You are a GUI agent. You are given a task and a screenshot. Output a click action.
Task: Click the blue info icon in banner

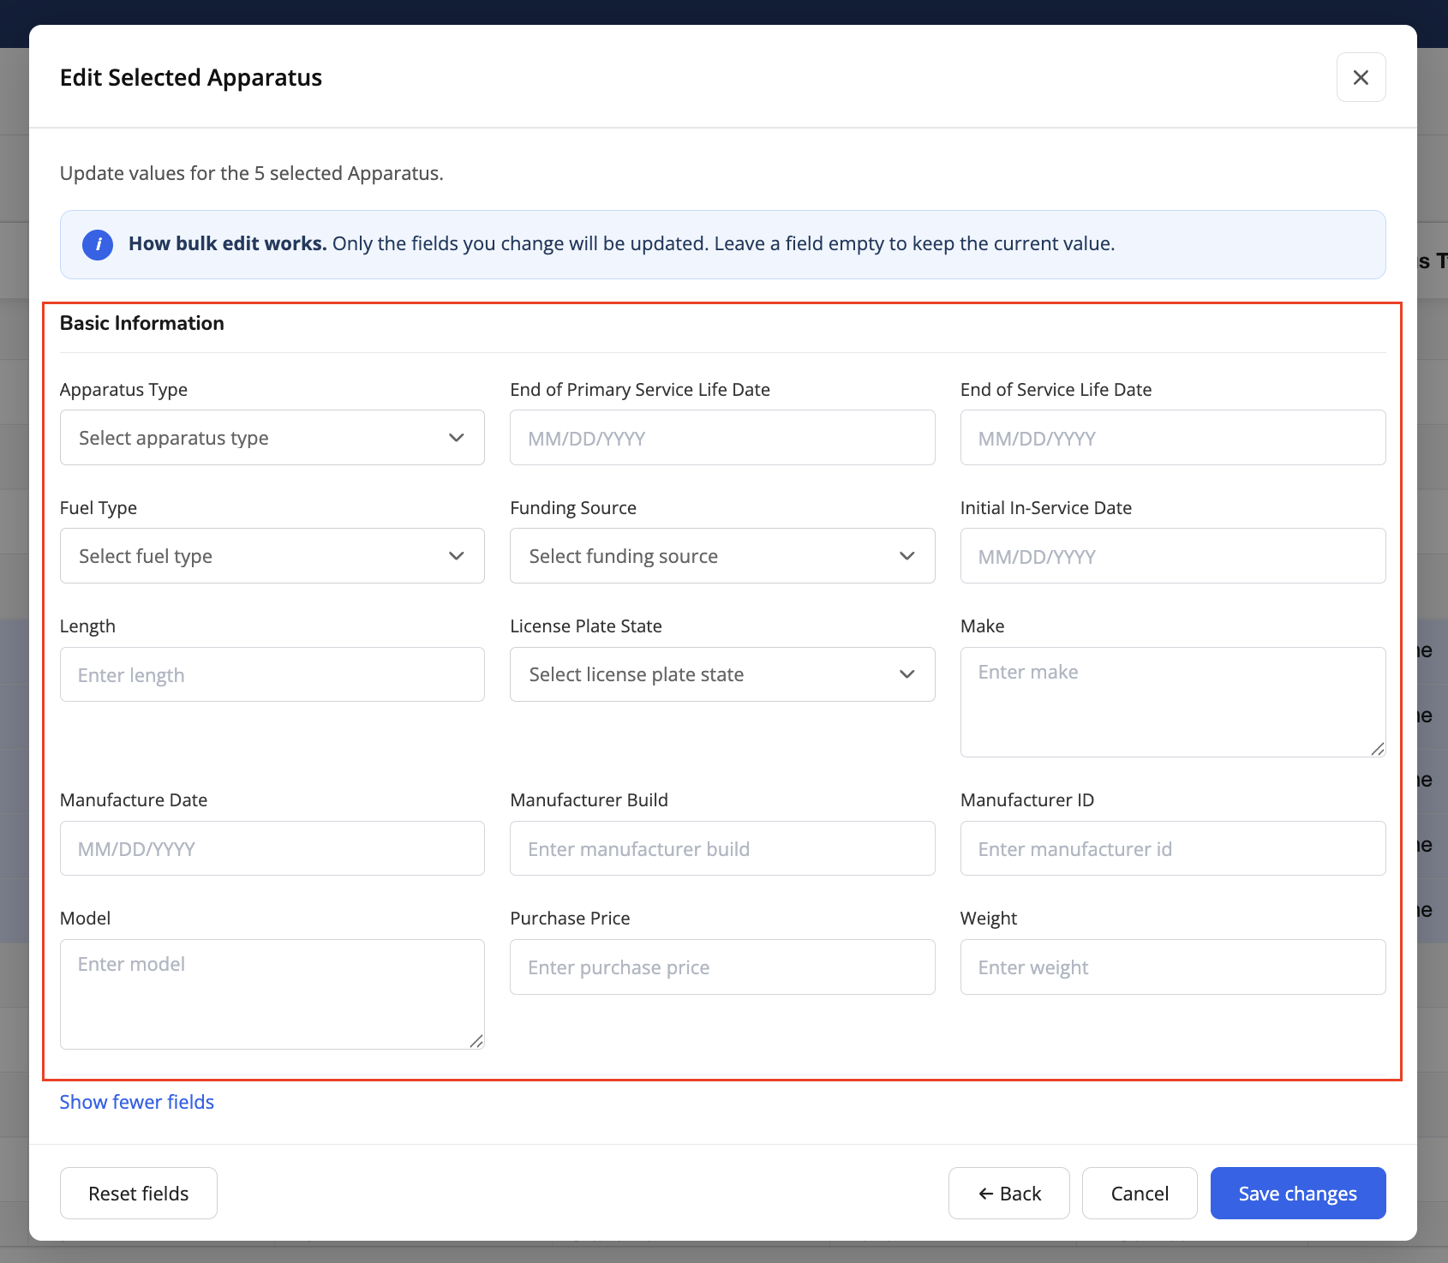[x=98, y=244]
